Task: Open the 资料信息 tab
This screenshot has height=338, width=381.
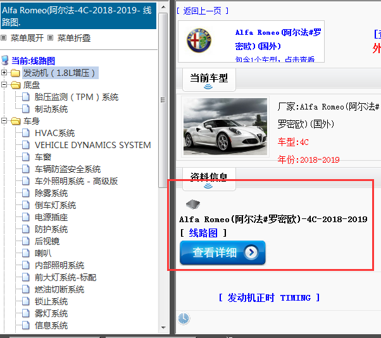Action: point(209,178)
